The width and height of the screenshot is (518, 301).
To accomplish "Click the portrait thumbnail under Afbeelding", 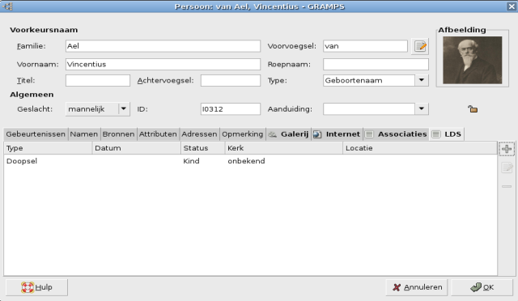I will coord(473,60).
